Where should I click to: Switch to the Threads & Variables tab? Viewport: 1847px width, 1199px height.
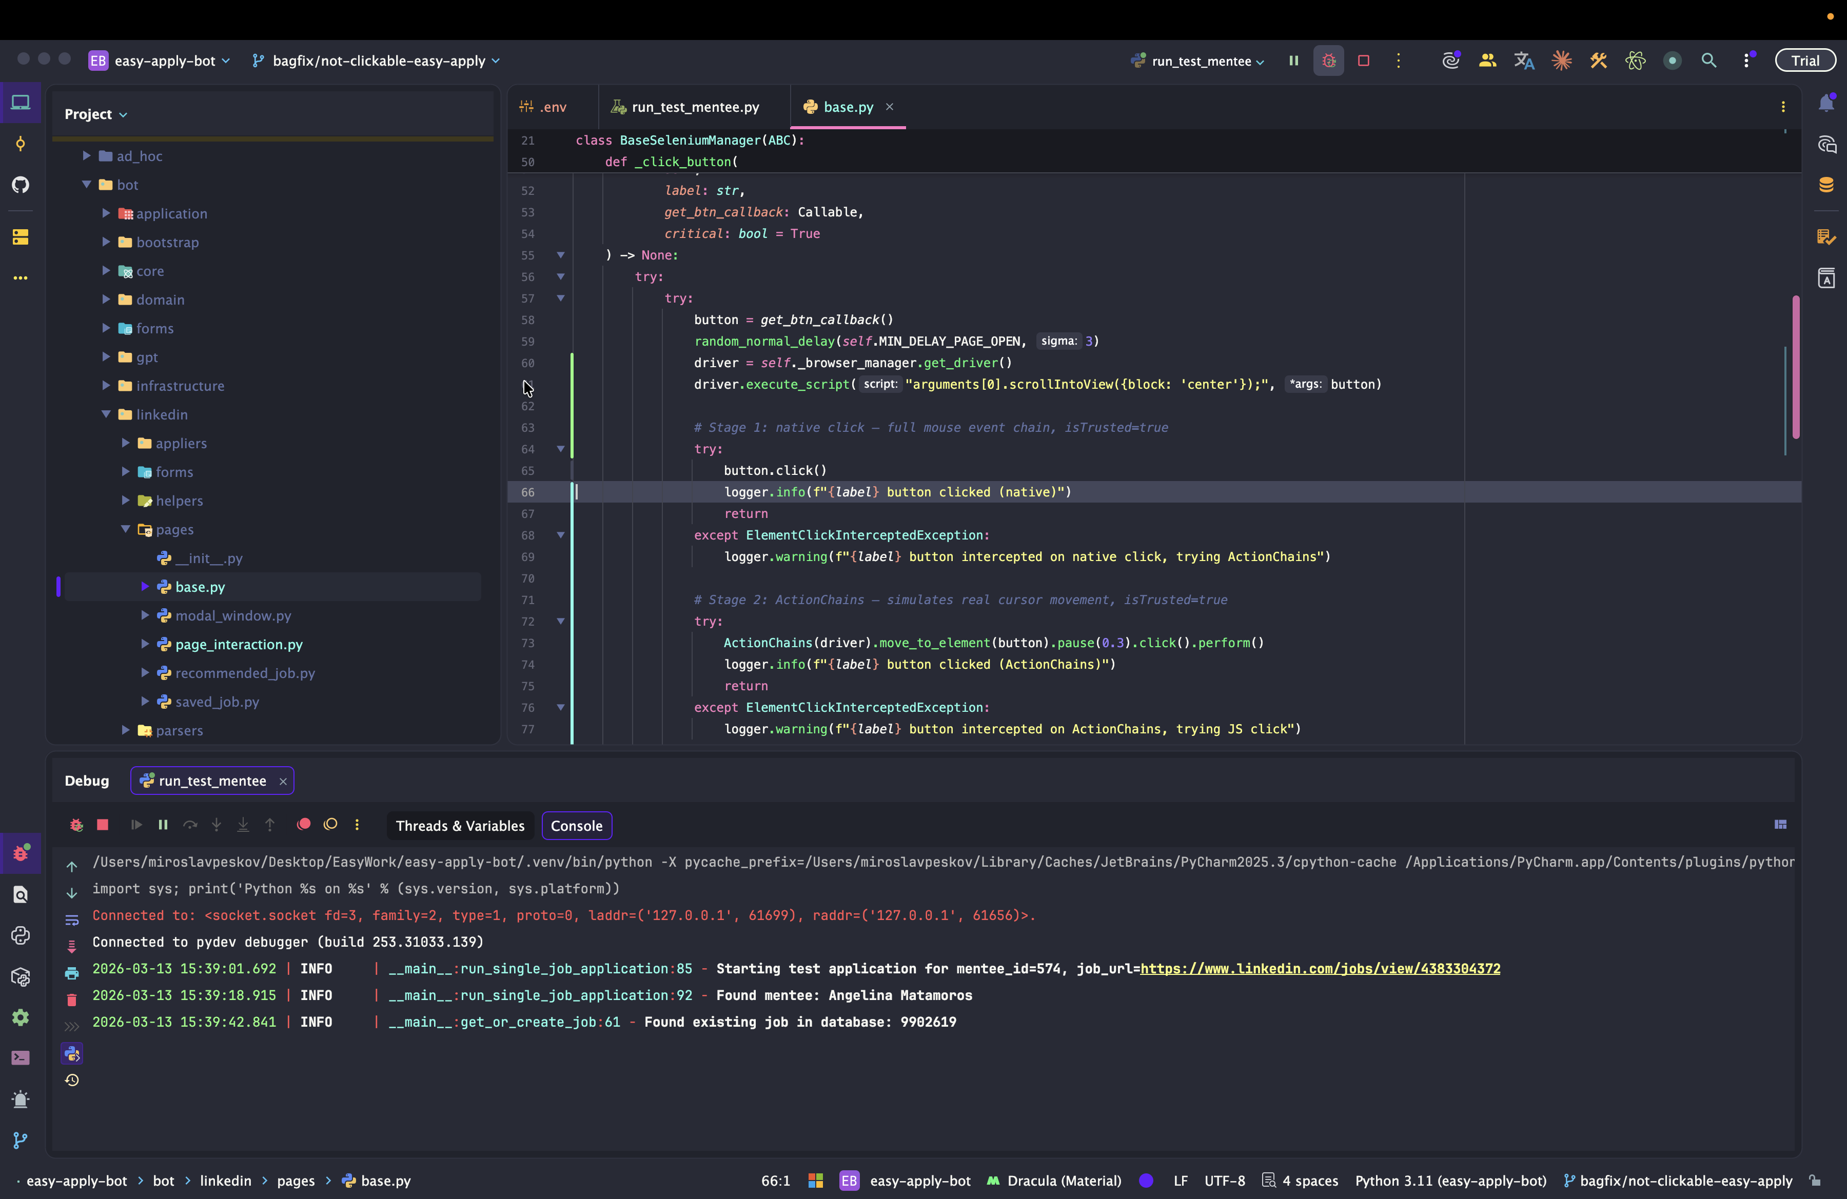459,826
